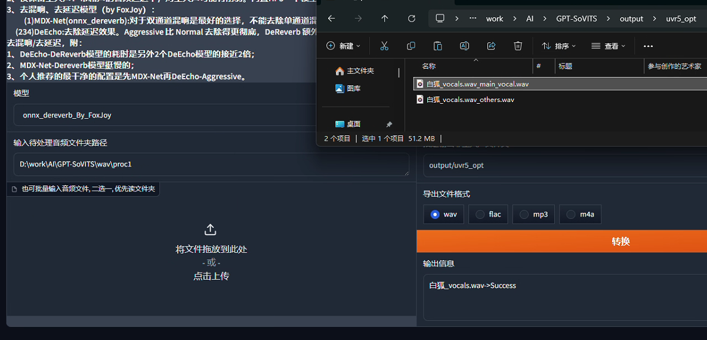Open the 主文件夹 item in sidebar
The height and width of the screenshot is (340, 707).
(360, 71)
